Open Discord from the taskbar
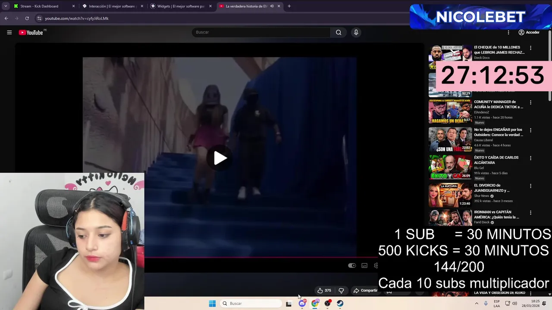This screenshot has width=552, height=310. (x=302, y=304)
